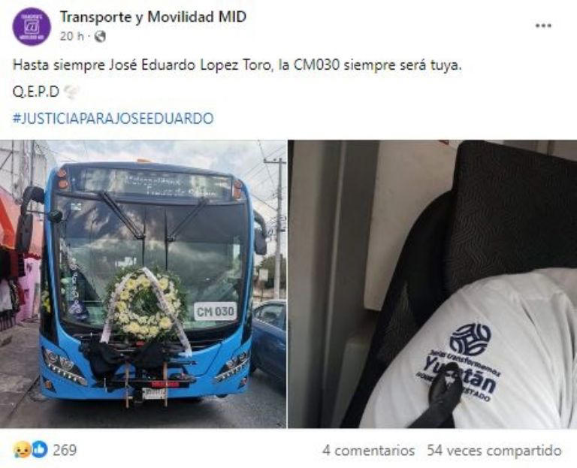Screen dimensions: 577x468
Task: View the blue bus CM030 photo
Action: 143,284
